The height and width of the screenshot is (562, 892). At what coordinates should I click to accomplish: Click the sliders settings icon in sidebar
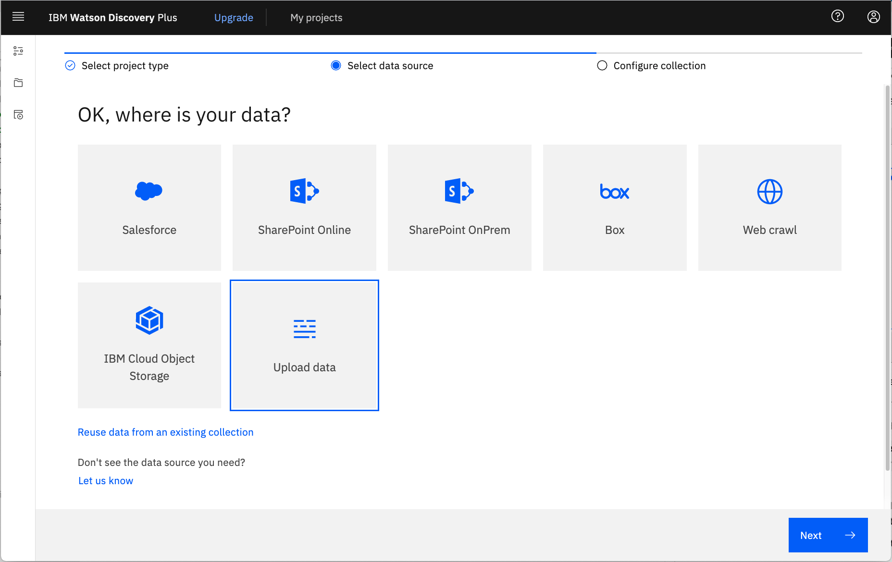click(x=18, y=51)
